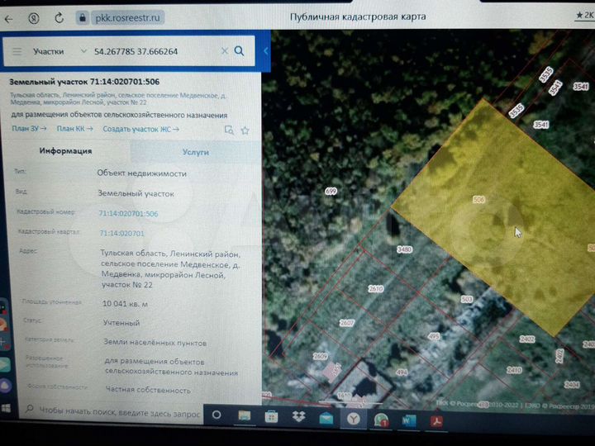Viewport: 595px width, 446px height.
Task: Switch to the Услуги tab
Action: click(x=196, y=153)
